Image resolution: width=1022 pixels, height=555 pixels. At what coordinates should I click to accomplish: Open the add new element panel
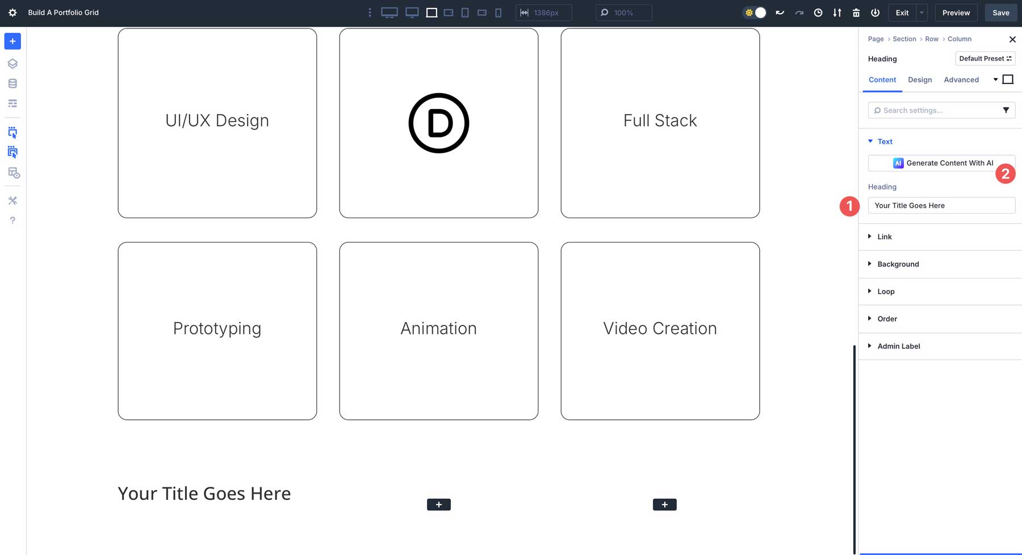tap(12, 41)
